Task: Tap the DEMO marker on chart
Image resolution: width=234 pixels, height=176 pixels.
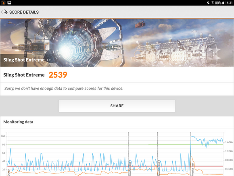Action: coord(8,172)
